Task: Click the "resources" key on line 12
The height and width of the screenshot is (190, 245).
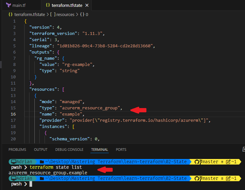Action: (x=43, y=89)
